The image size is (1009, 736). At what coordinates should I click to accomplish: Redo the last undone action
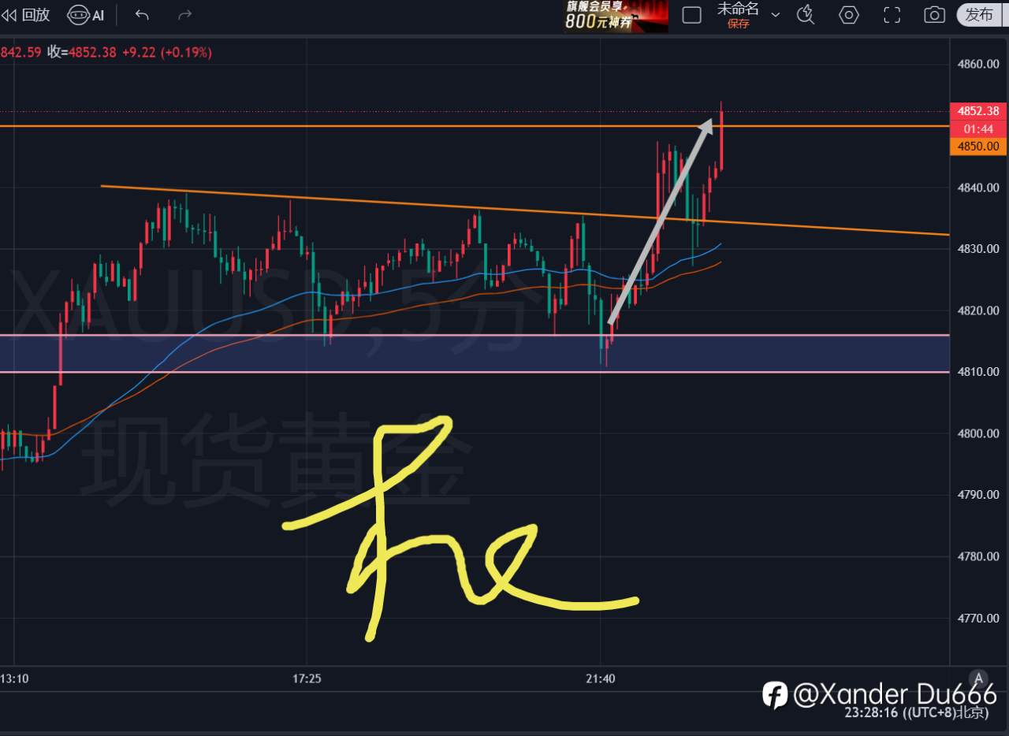185,14
